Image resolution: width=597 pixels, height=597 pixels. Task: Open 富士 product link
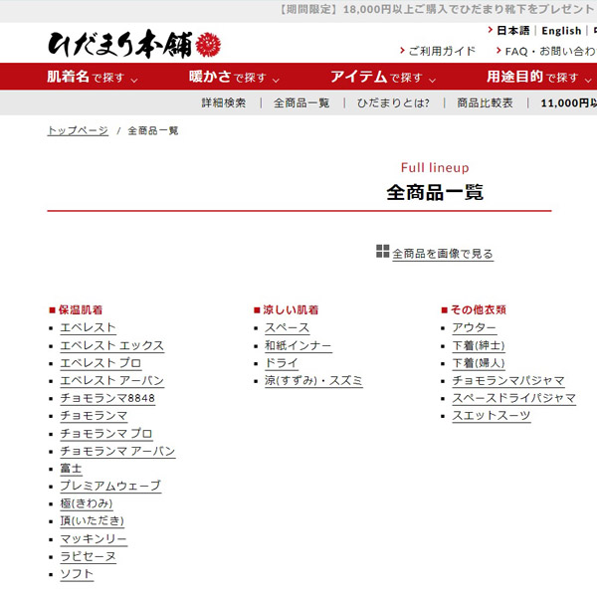click(72, 469)
